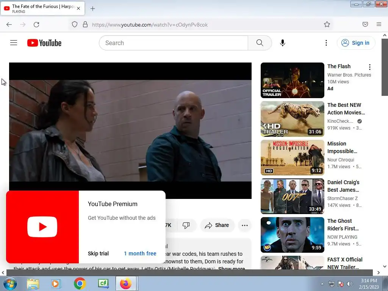Screen dimensions: 388x291
Task: Click the search magnifier button
Action: (260, 43)
